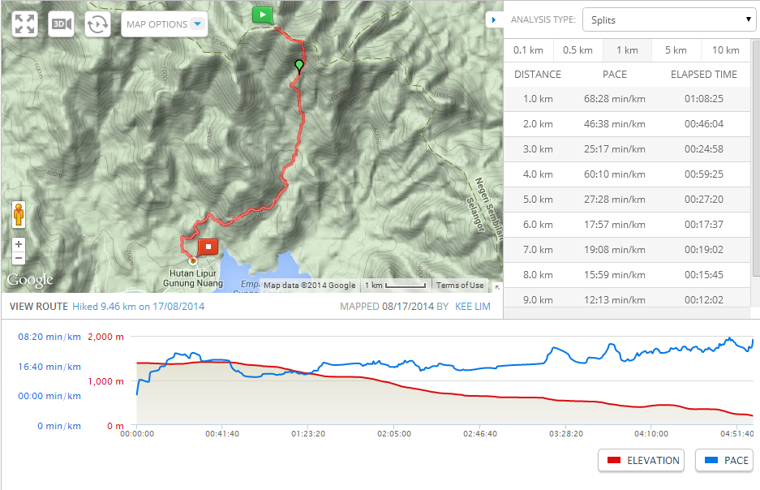Collapse the analysis panel with the blue arrow
Viewport: 760px width, 490px height.
tap(495, 19)
